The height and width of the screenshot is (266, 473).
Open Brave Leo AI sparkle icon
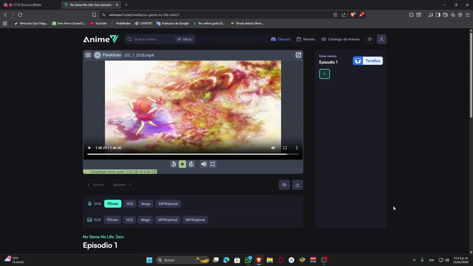pyautogui.click(x=453, y=15)
